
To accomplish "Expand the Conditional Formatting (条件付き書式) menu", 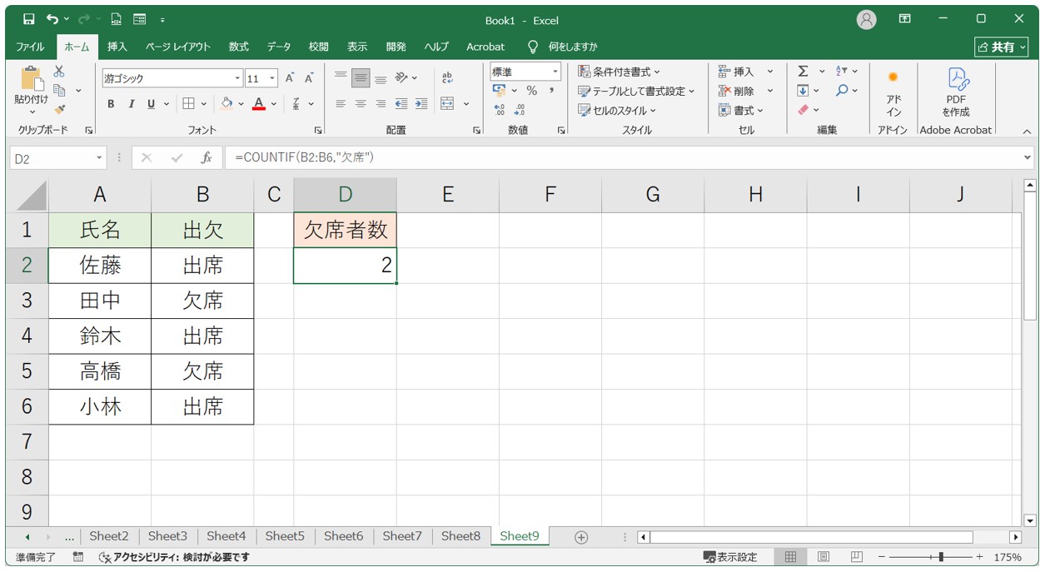I will click(x=619, y=72).
